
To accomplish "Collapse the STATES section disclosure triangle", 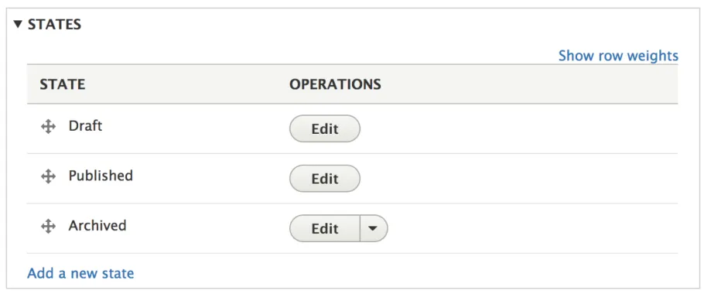I will click(x=18, y=24).
